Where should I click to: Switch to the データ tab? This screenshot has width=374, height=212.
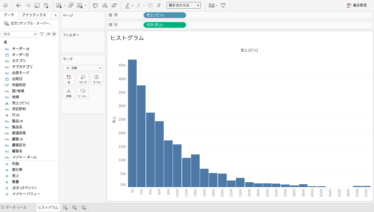click(x=9, y=15)
